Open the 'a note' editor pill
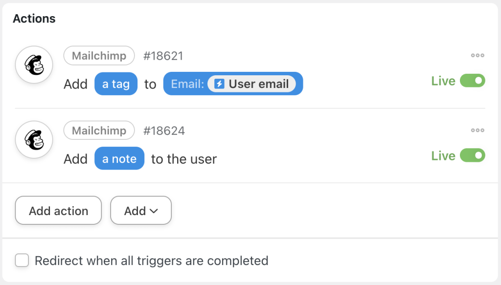 point(119,158)
